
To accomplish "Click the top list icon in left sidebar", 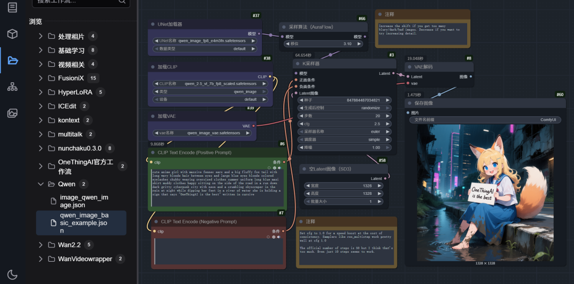I will [x=12, y=7].
